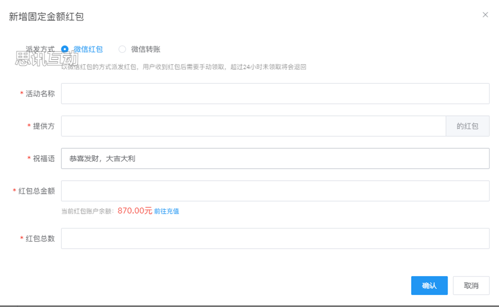Image resolution: width=499 pixels, height=307 pixels.
Task: Click the 红包总数 field label
Action: click(40, 239)
